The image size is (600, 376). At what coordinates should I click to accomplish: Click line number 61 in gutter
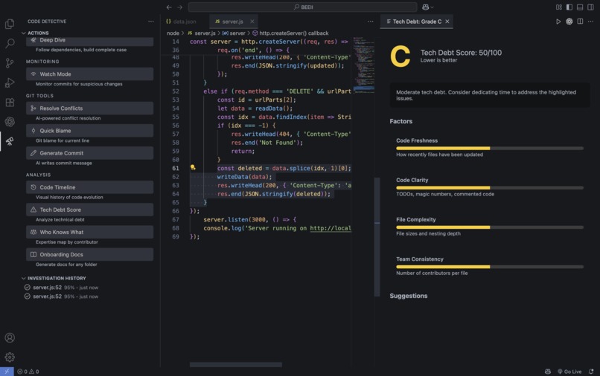click(x=175, y=168)
